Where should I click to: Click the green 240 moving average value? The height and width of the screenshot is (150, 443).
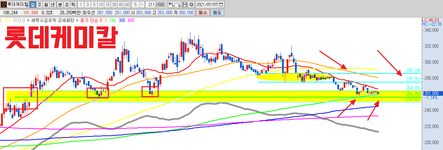(x=113, y=21)
